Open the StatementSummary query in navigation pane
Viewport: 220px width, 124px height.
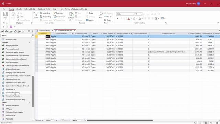pyautogui.click(x=13, y=93)
